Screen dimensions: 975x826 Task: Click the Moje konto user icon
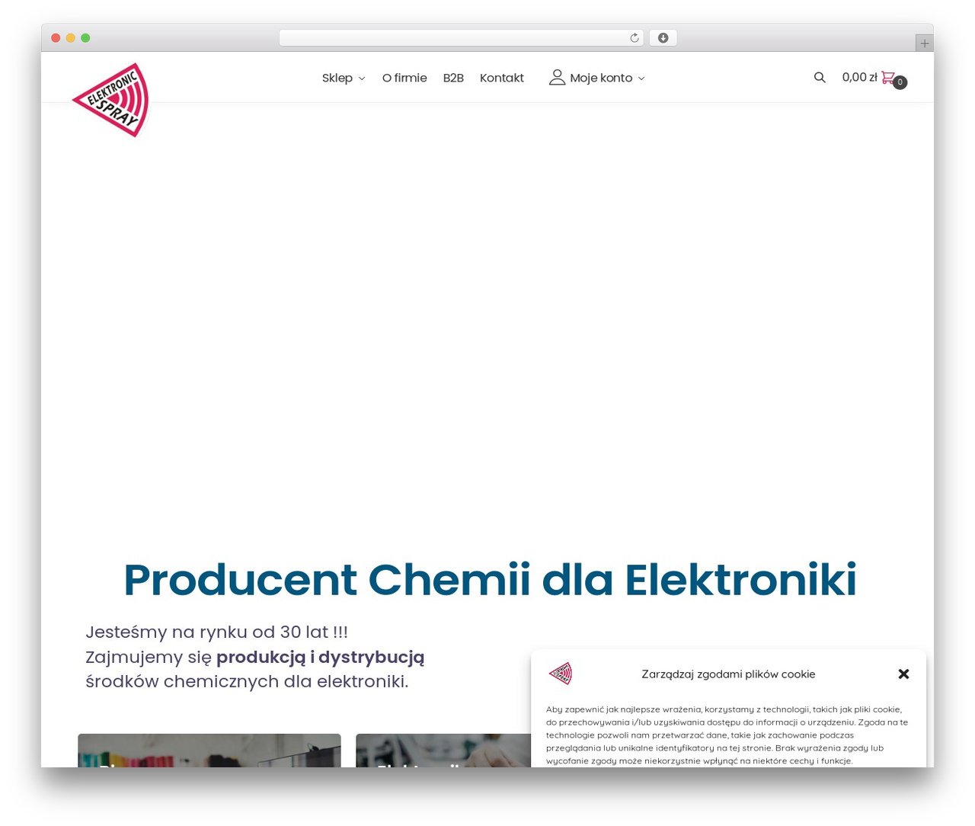click(x=557, y=77)
